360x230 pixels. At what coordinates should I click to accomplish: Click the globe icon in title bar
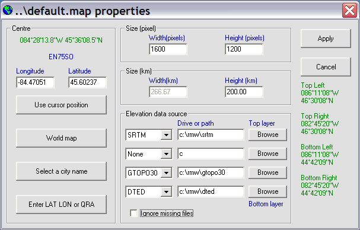tap(8, 10)
